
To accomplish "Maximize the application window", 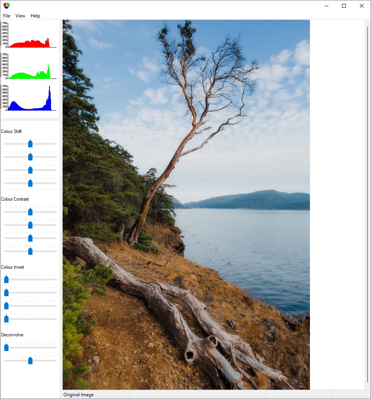I will (x=344, y=6).
